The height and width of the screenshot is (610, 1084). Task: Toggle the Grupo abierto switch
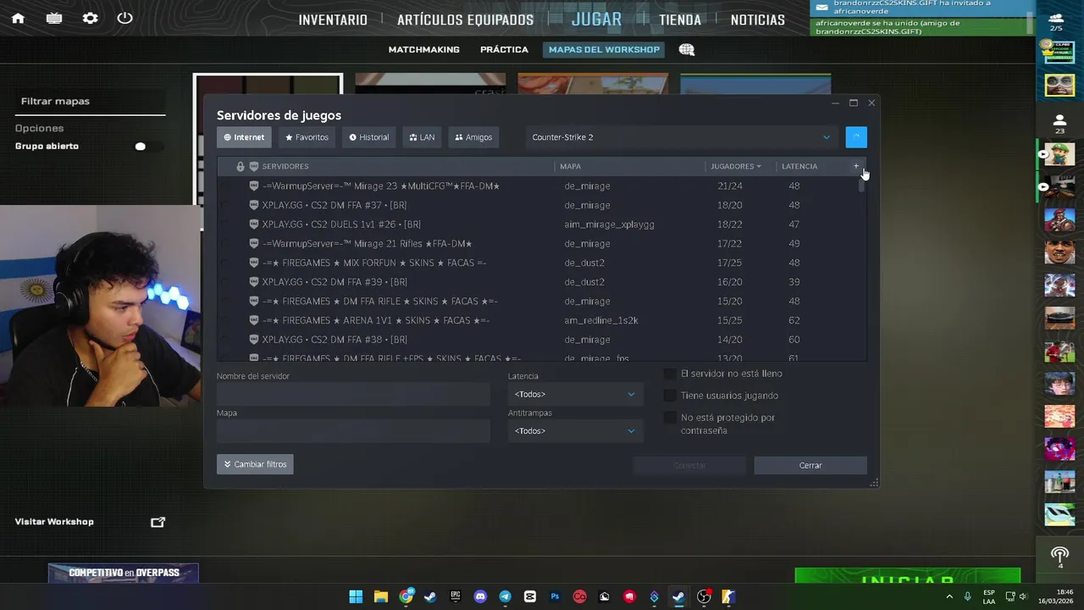coord(141,147)
